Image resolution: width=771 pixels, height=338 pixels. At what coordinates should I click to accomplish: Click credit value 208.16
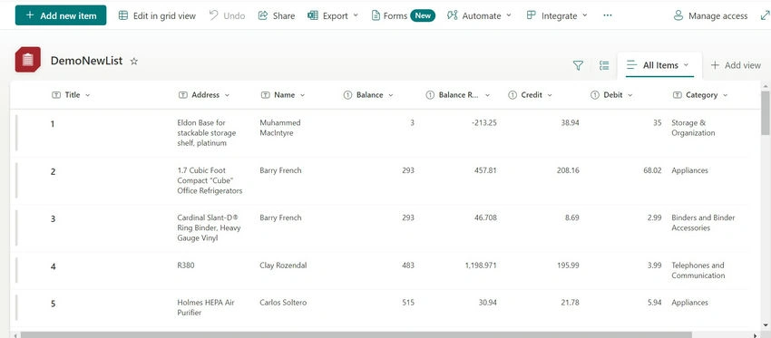568,170
